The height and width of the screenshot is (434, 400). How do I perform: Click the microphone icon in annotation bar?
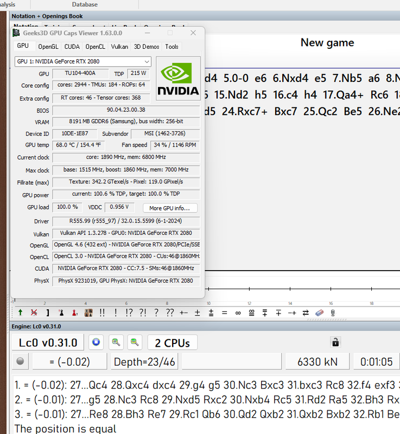333,313
